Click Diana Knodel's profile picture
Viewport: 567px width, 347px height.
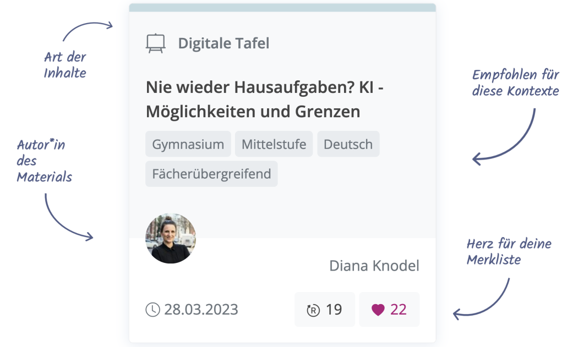point(171,238)
